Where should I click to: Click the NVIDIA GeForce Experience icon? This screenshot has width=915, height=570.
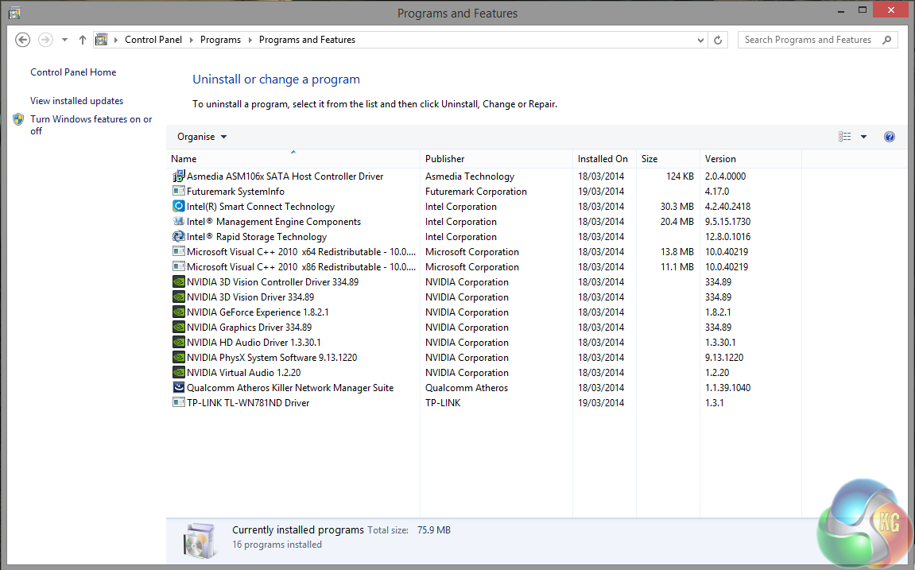point(179,312)
